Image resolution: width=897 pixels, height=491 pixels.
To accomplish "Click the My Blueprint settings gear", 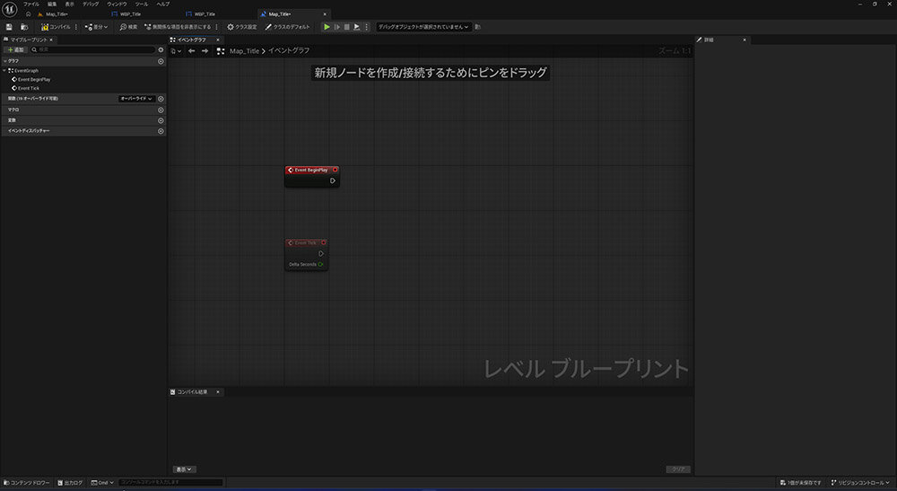I will coord(161,49).
